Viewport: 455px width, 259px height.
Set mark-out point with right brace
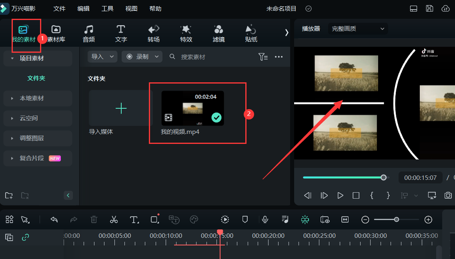click(388, 195)
